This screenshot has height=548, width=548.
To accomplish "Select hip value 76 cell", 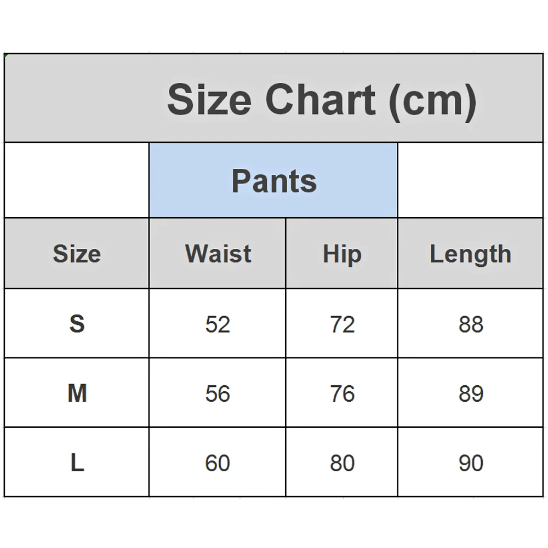I will 342,393.
